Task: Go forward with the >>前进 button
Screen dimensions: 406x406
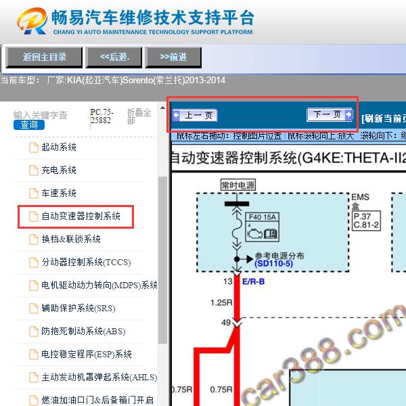Action: (x=173, y=58)
